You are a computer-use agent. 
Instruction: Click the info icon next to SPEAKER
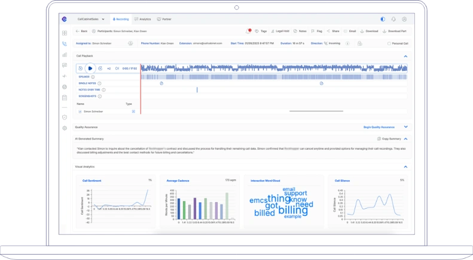[93, 77]
